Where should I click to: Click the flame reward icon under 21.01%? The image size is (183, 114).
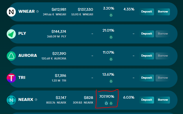[111, 37]
